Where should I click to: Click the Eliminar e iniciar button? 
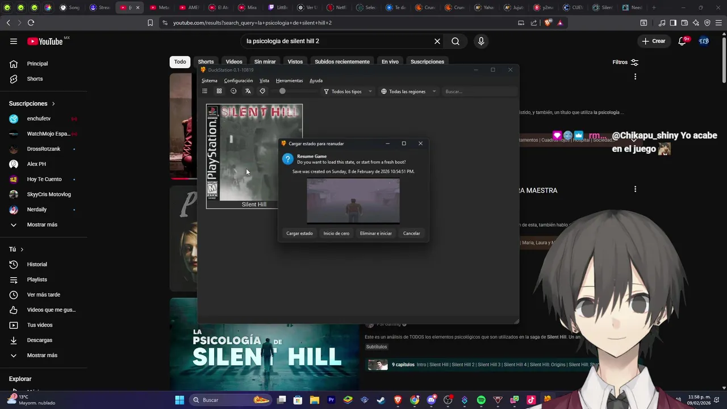pyautogui.click(x=375, y=233)
